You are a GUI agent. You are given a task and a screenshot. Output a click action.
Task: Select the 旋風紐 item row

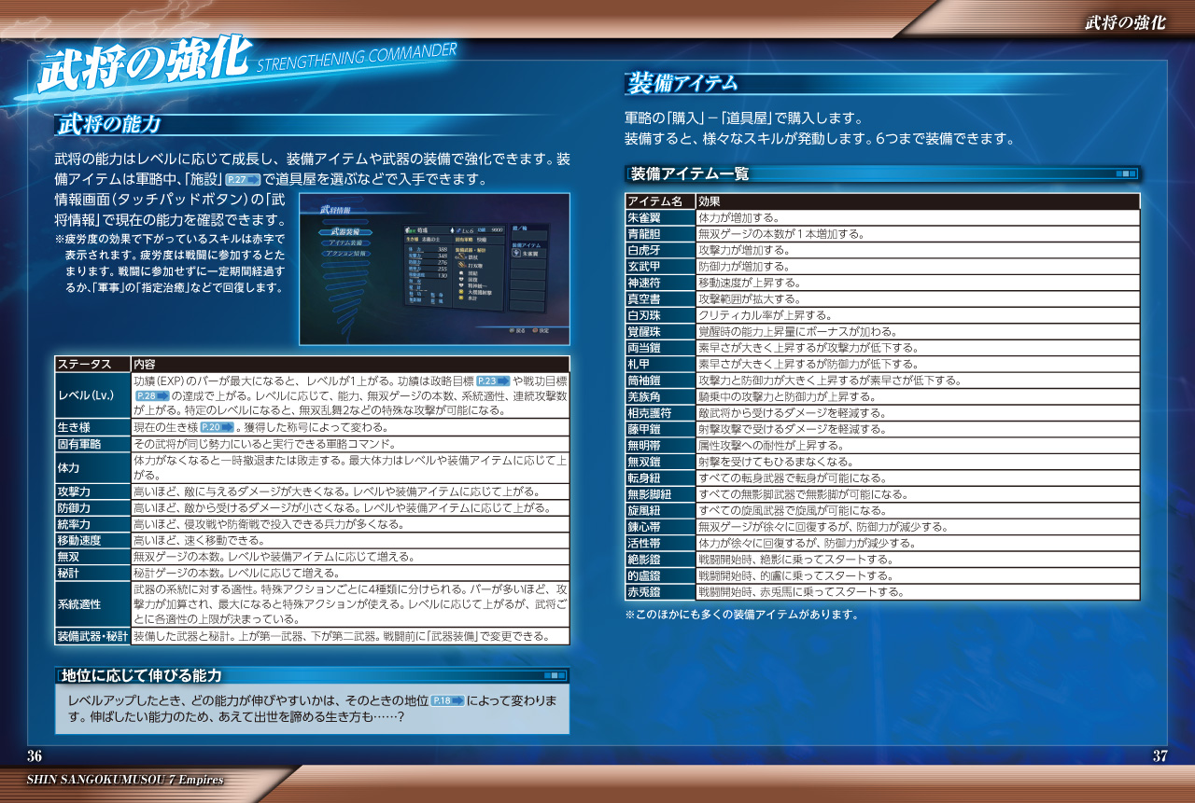pos(882,511)
